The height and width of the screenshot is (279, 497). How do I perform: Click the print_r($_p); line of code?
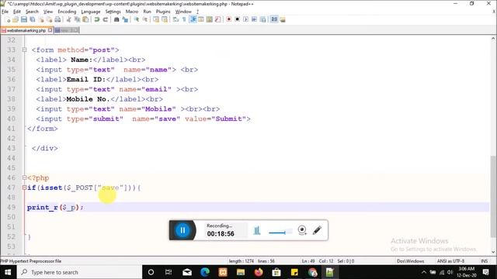(x=55, y=208)
